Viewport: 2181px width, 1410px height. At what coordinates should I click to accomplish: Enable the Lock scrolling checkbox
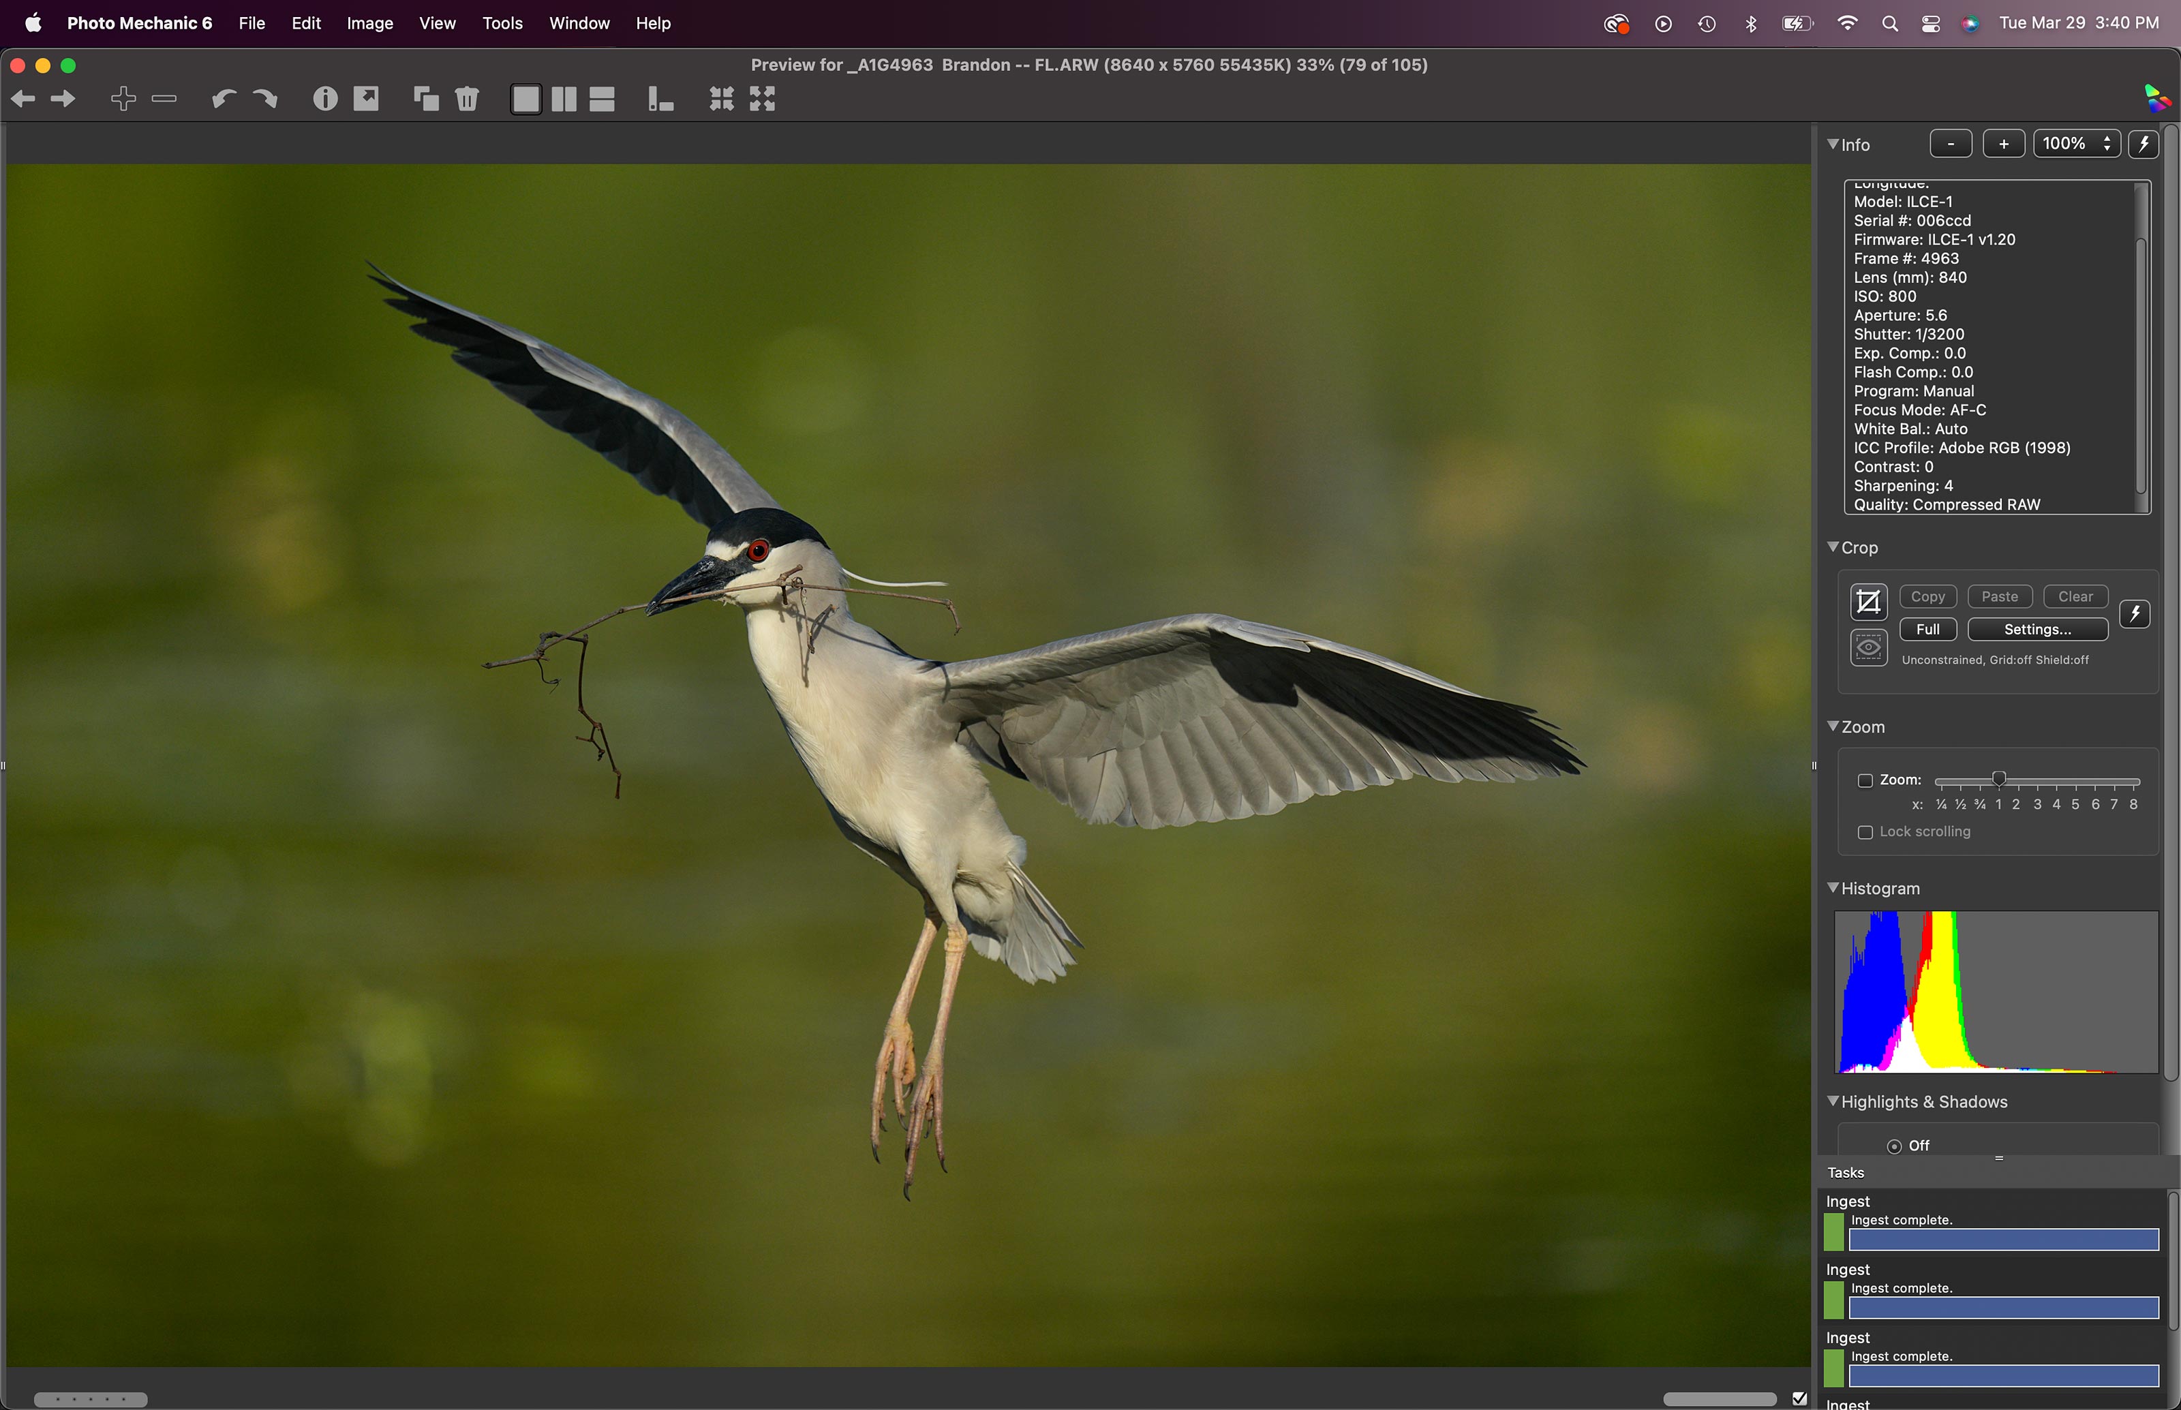pos(1865,832)
